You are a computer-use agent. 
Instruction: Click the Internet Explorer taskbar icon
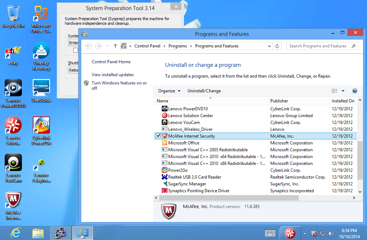click(x=16, y=233)
